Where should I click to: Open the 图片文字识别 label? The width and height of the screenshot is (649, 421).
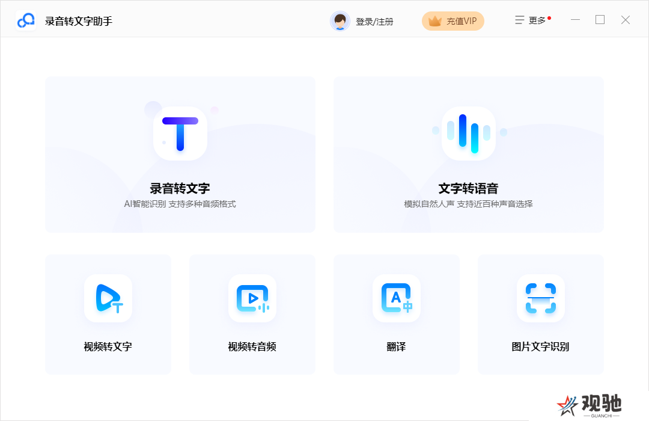[x=541, y=347]
